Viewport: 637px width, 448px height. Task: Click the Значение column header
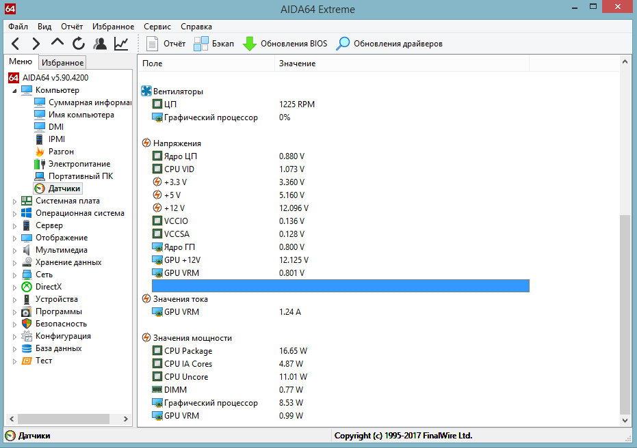tap(402, 64)
